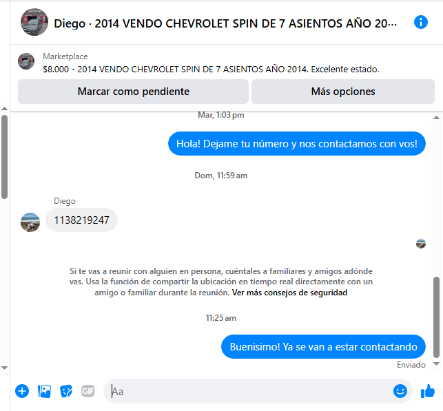The image size is (443, 411).
Task: Open the emoji picker smiley
Action: pos(400,391)
